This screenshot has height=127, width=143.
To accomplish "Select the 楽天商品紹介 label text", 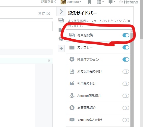I will click(x=87, y=108).
